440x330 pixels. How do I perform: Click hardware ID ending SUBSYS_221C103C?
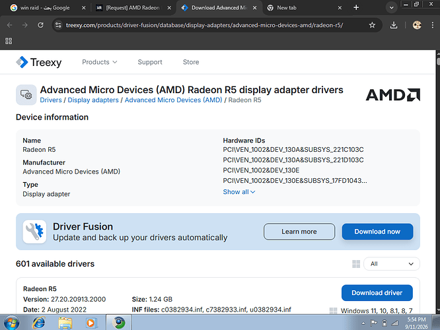coord(293,150)
